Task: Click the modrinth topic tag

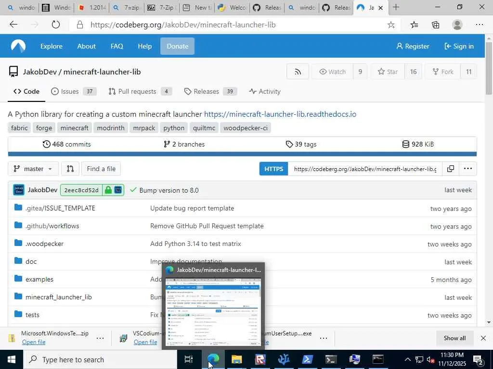Action: pyautogui.click(x=111, y=128)
